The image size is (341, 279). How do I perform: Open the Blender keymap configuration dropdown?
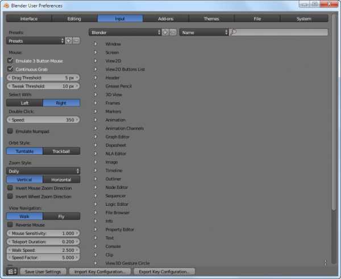point(125,32)
